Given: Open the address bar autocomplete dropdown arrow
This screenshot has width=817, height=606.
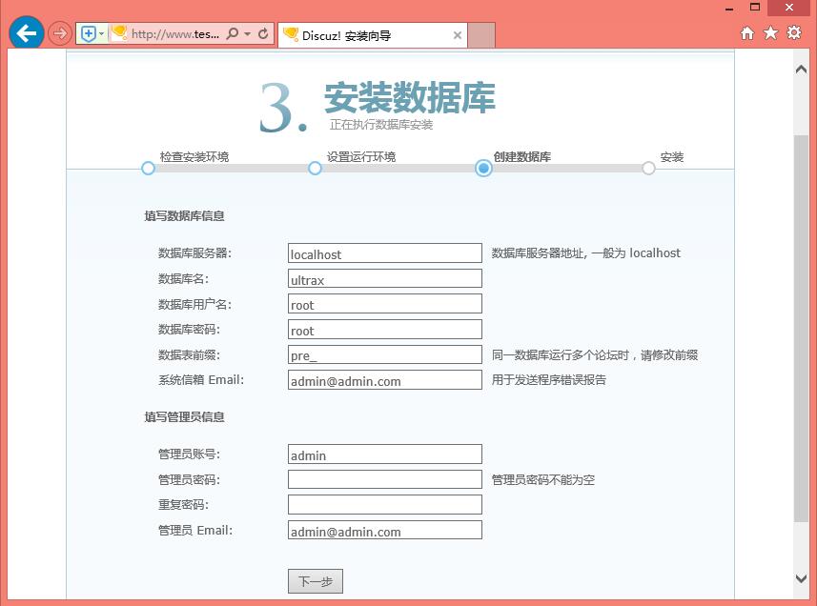Looking at the screenshot, I should coord(248,34).
